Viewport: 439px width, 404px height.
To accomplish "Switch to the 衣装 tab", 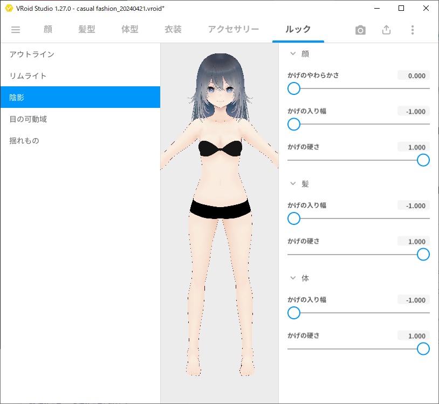I will [x=172, y=30].
